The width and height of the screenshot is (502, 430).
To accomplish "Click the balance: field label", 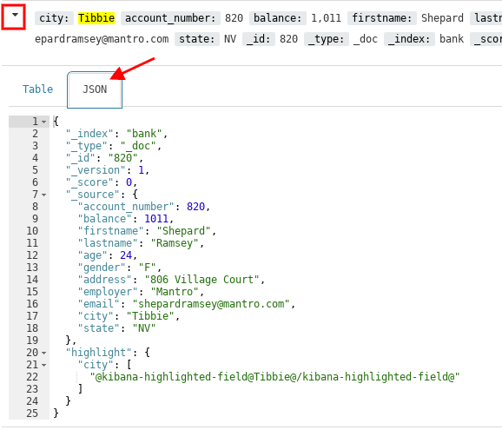I will (x=278, y=18).
